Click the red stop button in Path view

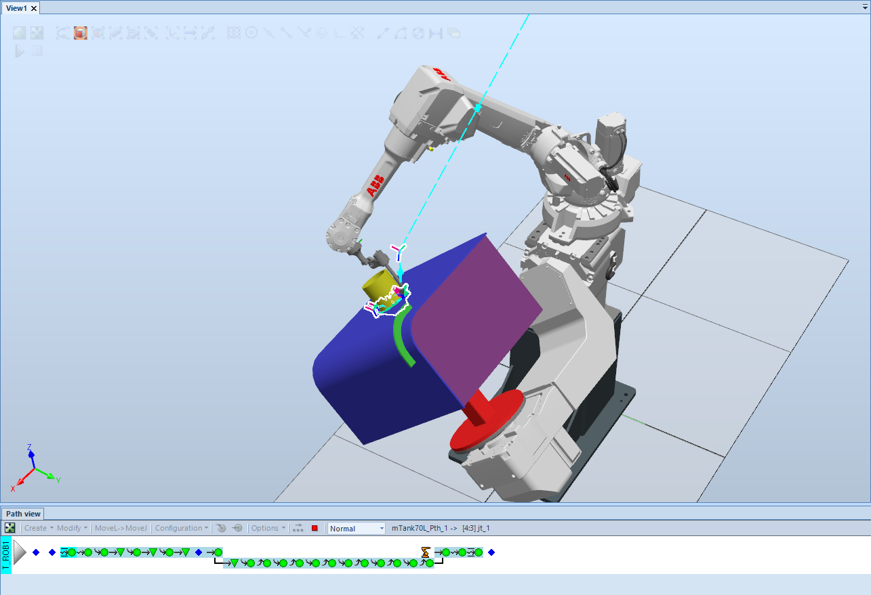315,528
